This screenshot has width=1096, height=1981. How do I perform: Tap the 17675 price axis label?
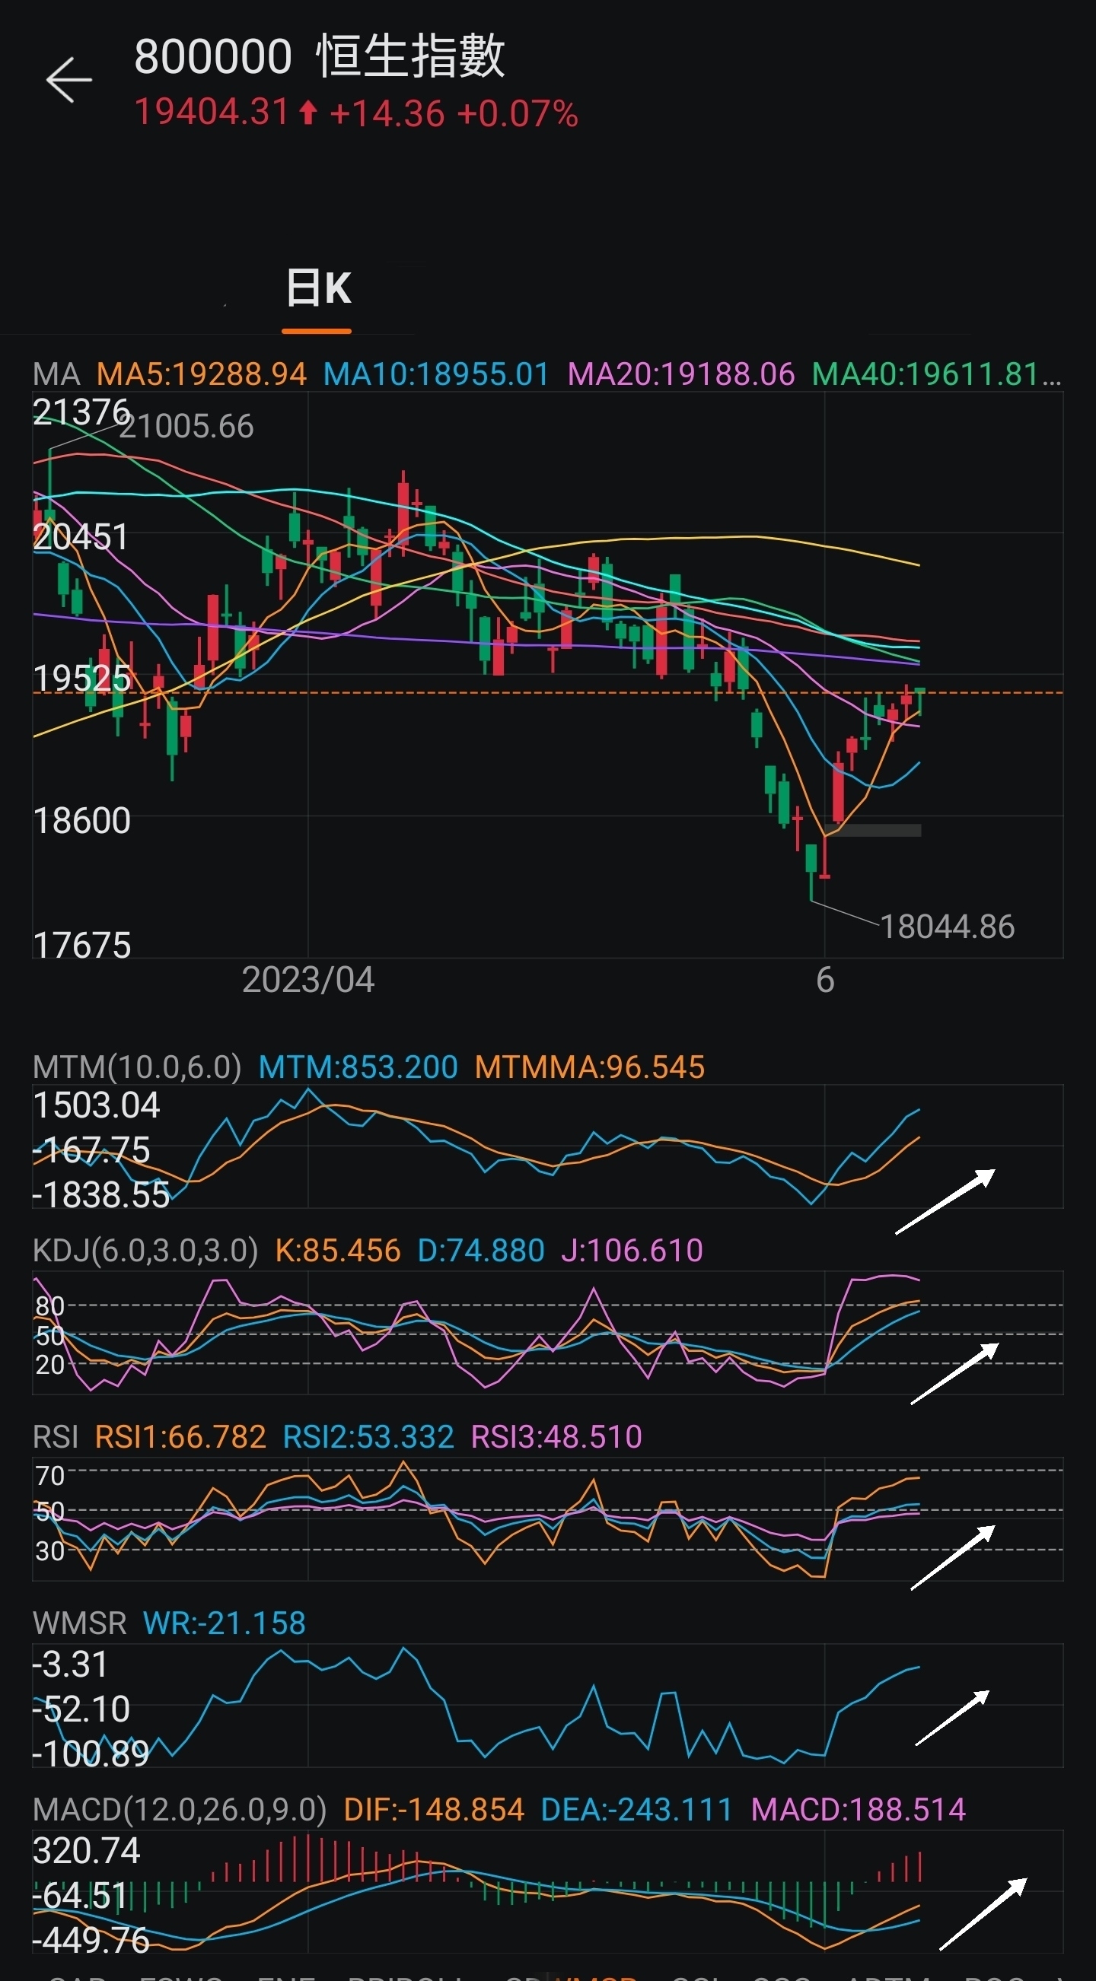coord(81,945)
